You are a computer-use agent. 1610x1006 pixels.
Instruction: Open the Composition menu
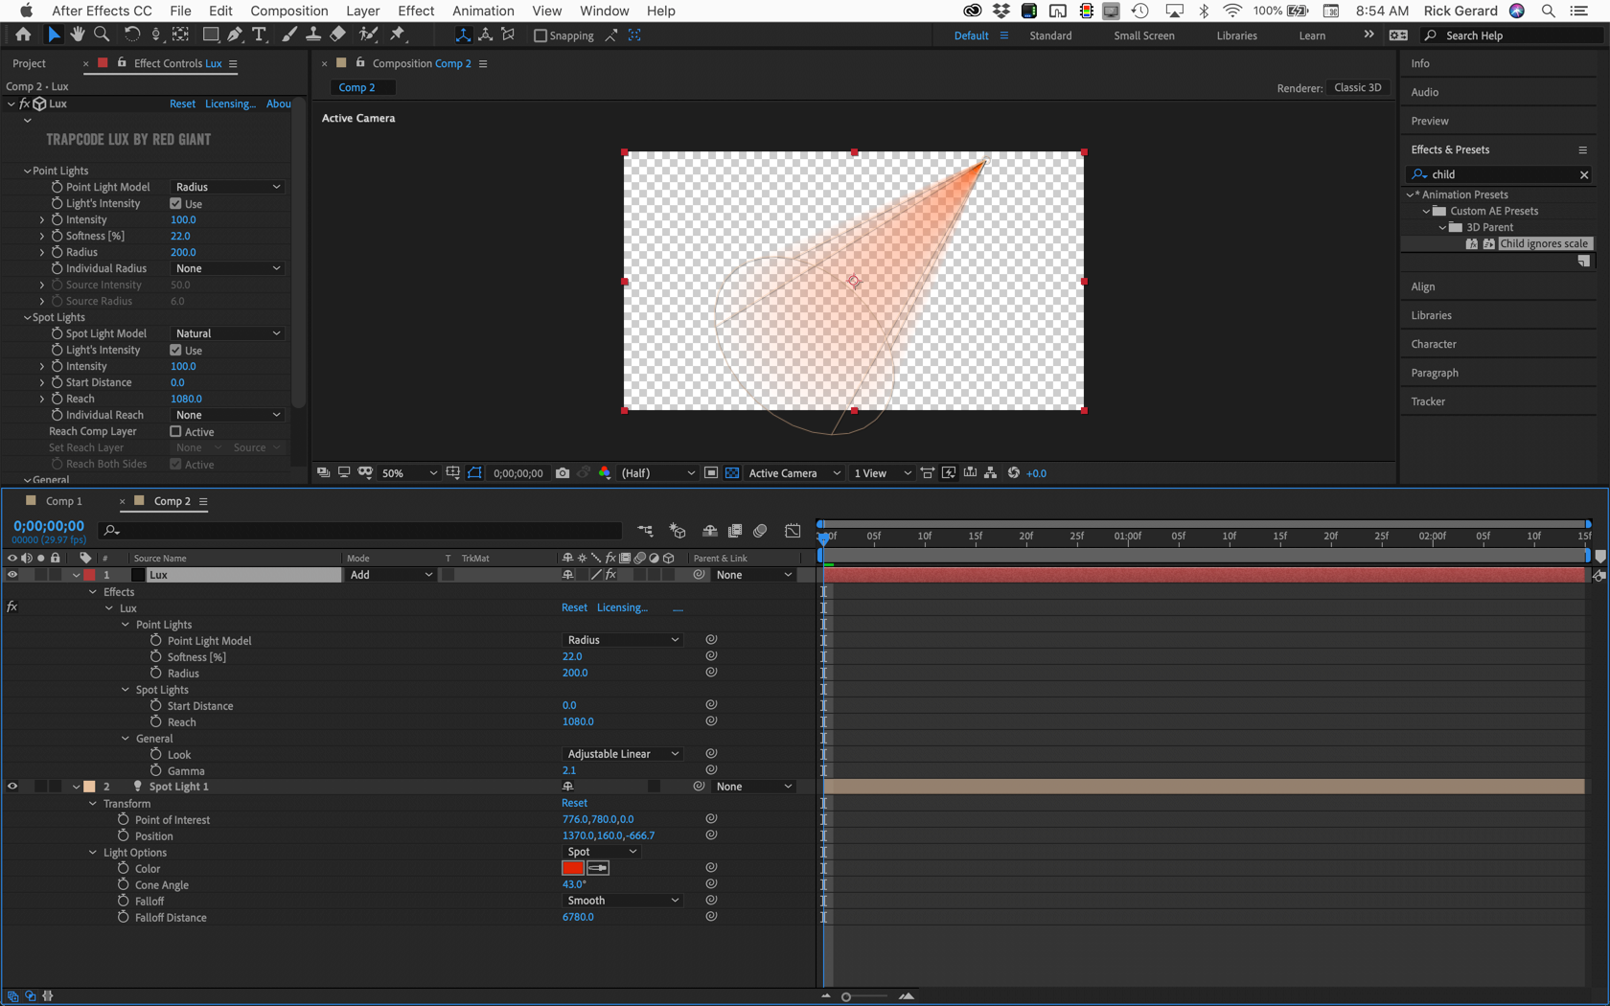coord(288,11)
